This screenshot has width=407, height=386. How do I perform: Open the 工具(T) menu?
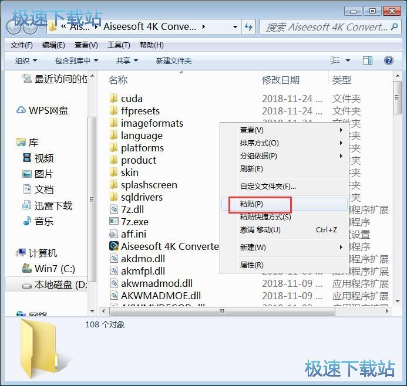pyautogui.click(x=119, y=45)
